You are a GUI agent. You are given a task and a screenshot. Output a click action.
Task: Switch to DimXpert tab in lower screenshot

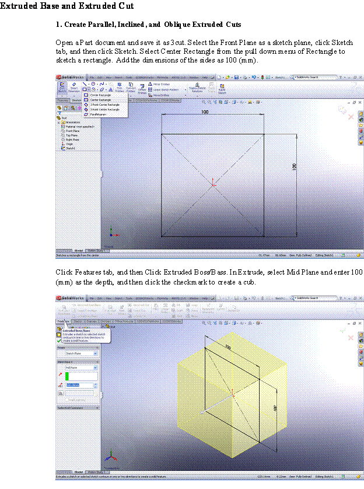pyautogui.click(x=106, y=321)
